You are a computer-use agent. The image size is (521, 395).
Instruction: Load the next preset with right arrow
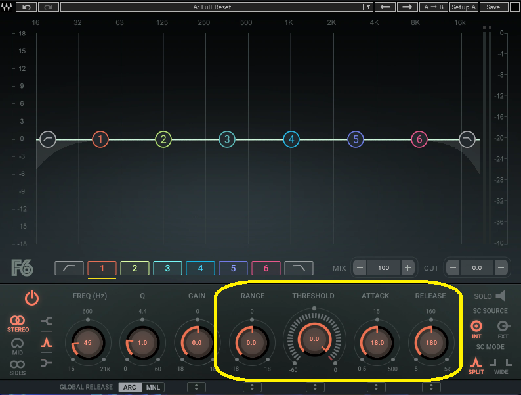coord(407,7)
